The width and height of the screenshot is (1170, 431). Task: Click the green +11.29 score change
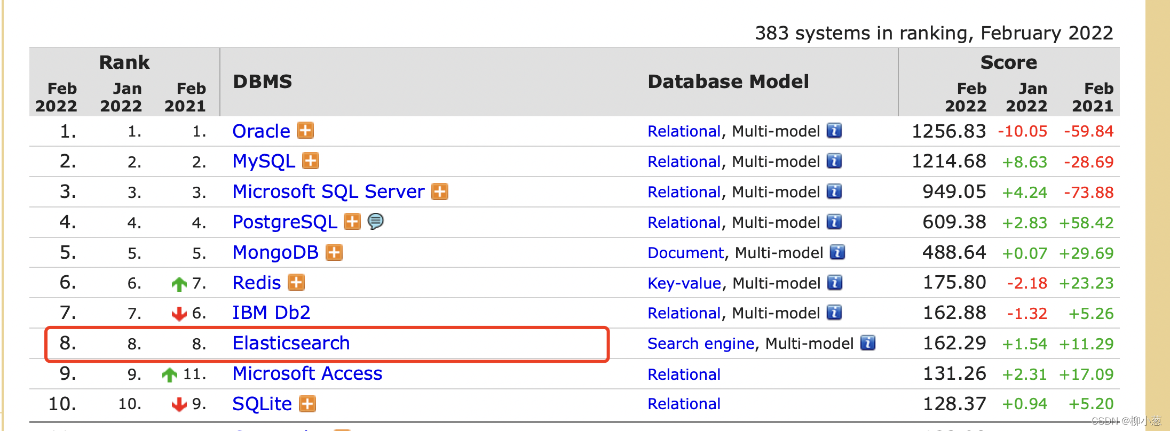click(1086, 344)
